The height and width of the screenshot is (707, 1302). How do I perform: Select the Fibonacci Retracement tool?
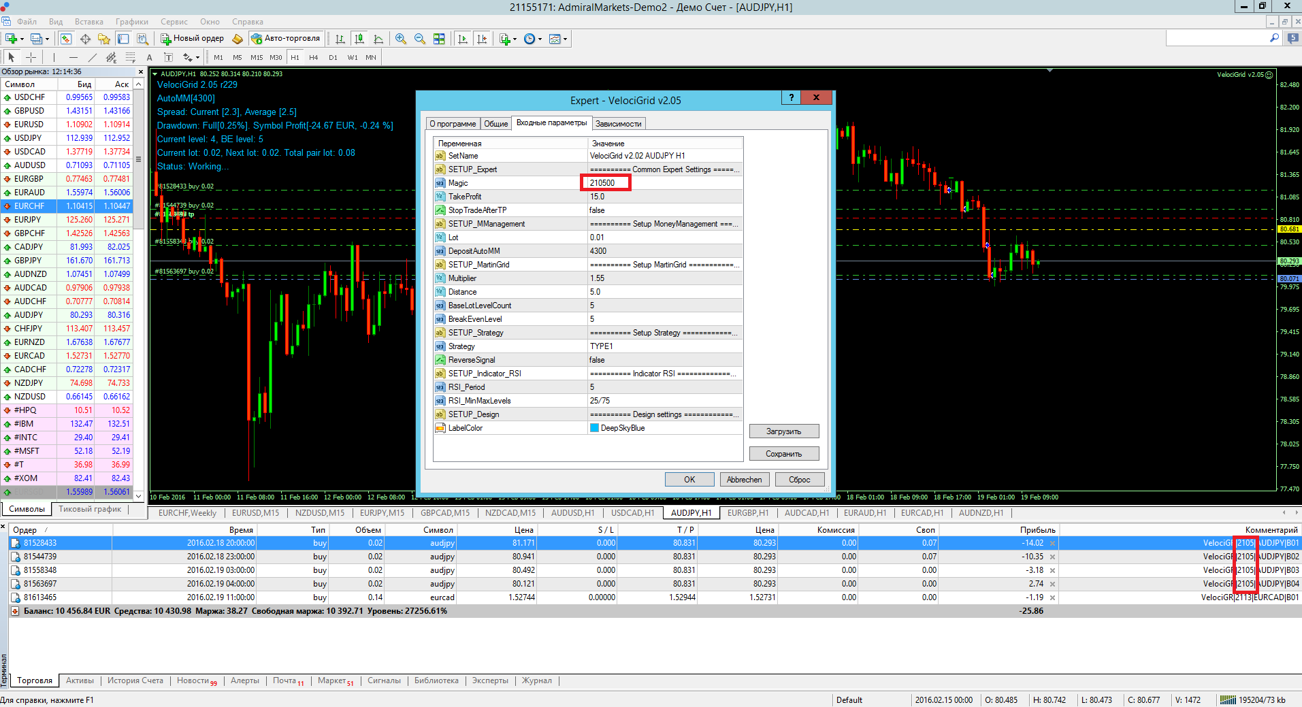(130, 57)
